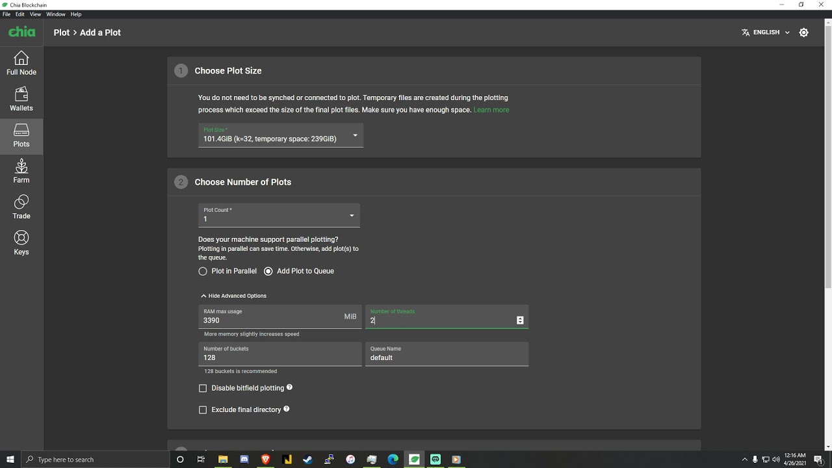Open the Window menu
Screen dimensions: 832x468
[x=56, y=14]
